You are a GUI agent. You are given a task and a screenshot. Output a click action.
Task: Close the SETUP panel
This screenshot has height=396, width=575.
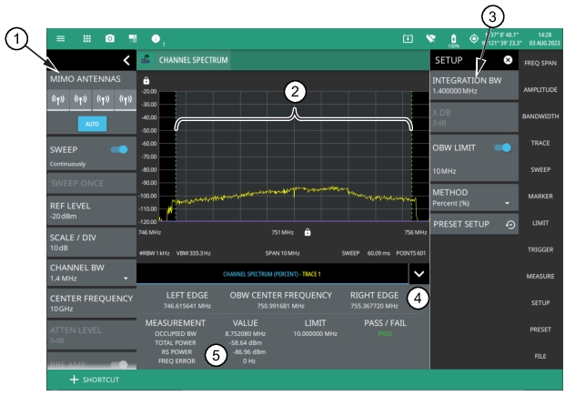point(507,60)
